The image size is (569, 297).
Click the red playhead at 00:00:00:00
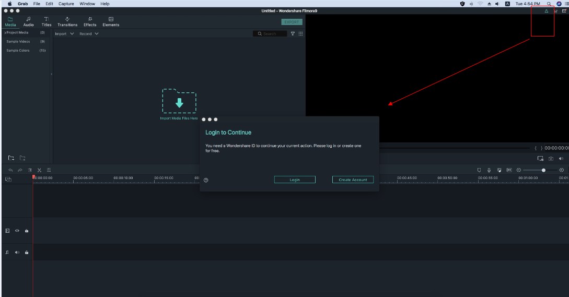[33, 177]
